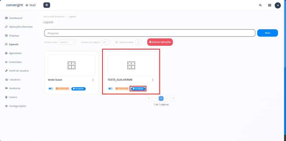286x141 pixels.
Task: Click the content count badge 1 on TESTE_GUILHERME
Action: tap(110, 89)
